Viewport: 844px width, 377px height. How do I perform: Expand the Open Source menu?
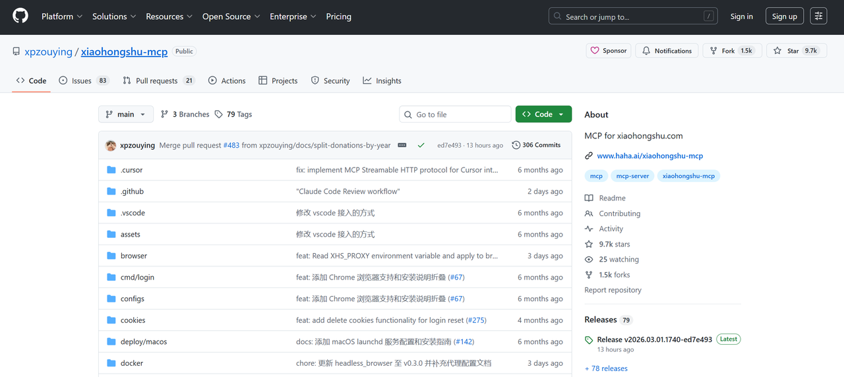pyautogui.click(x=231, y=16)
